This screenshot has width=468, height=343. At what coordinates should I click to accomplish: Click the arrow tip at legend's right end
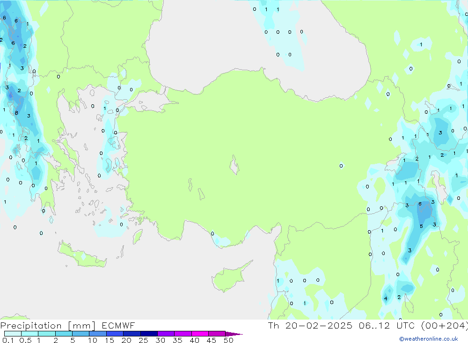[239, 334]
